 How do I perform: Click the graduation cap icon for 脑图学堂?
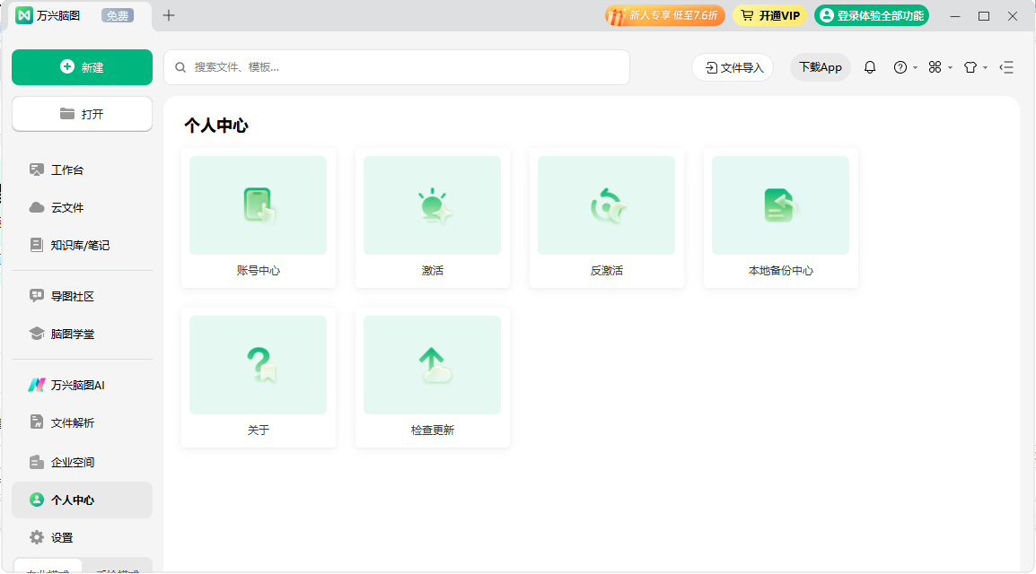click(36, 334)
